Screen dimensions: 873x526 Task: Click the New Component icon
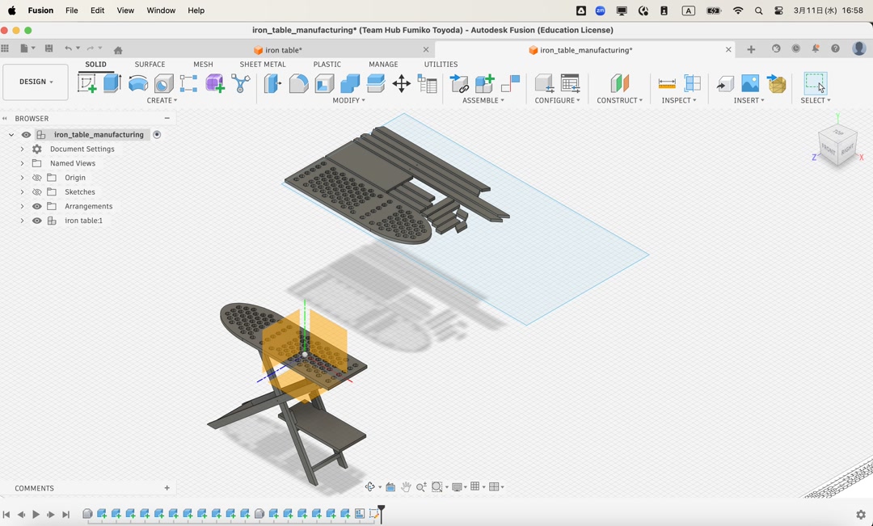(x=484, y=83)
